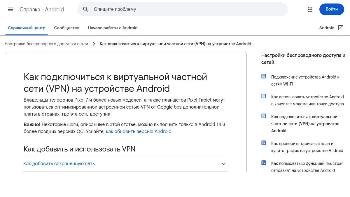
Task: Open Быстрая отправка article link
Action: pos(307,167)
